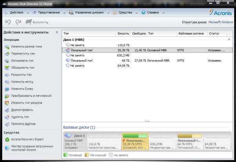This screenshot has height=162, width=236.
Task: Click the Изменить метку icon
Action: click(x=7, y=82)
